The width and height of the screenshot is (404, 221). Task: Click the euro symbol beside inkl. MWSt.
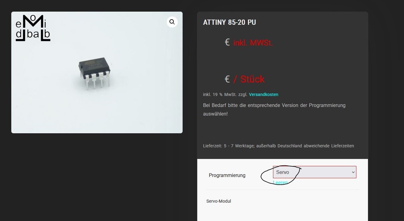(227, 42)
